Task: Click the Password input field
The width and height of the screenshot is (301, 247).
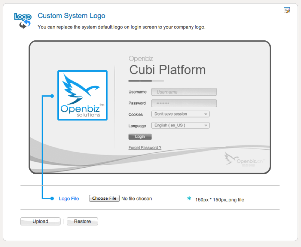Action: click(184, 103)
